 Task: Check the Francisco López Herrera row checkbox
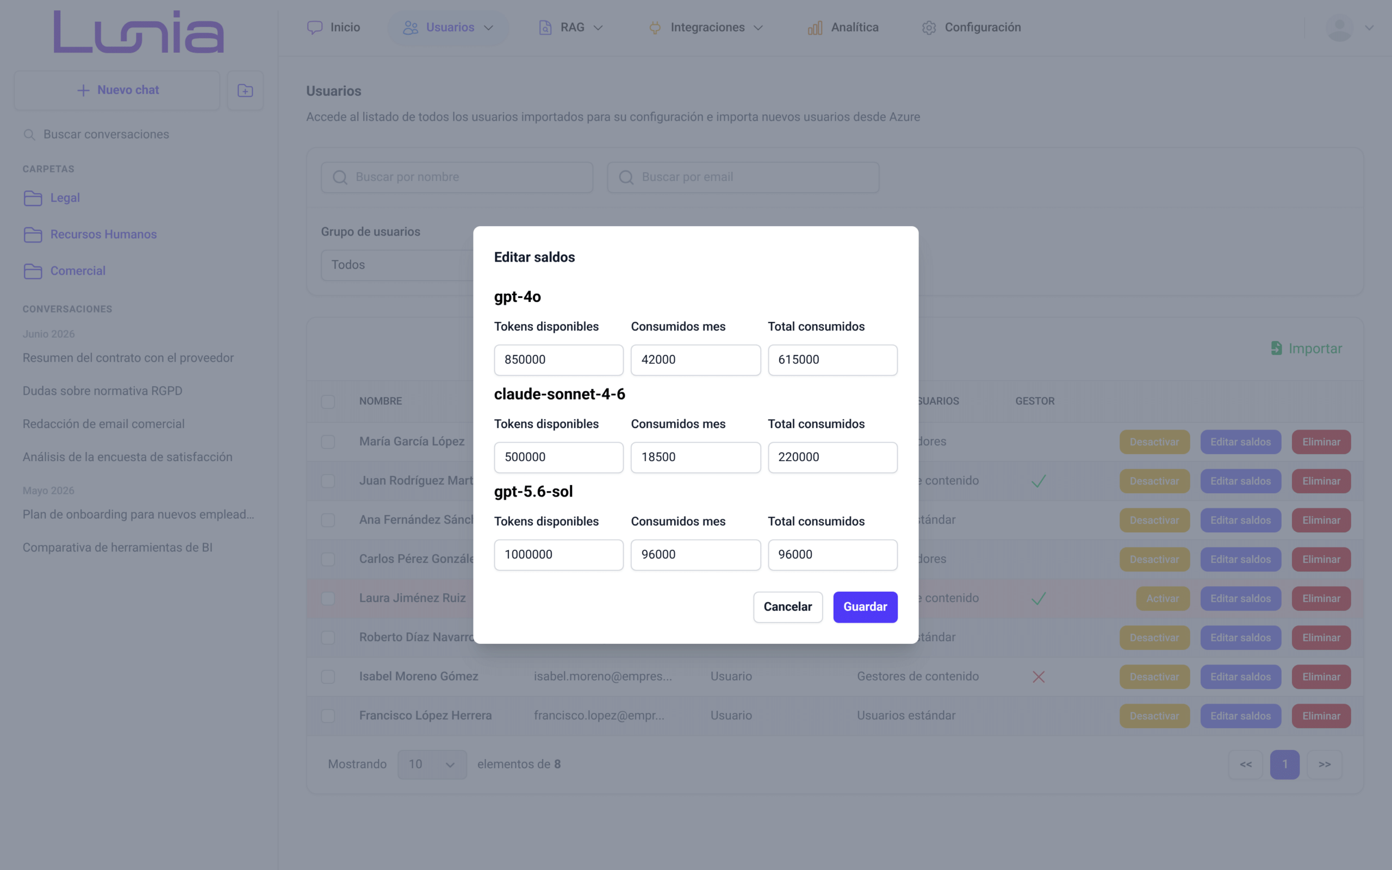(328, 716)
